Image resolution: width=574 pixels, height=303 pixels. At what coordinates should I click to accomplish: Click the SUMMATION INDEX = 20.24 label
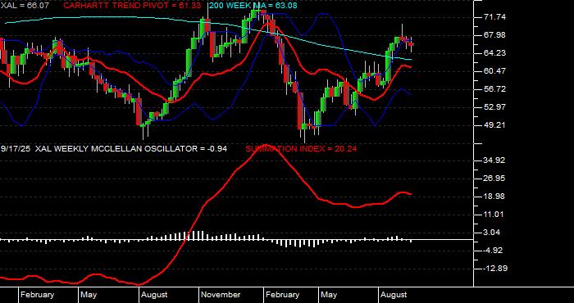(301, 149)
